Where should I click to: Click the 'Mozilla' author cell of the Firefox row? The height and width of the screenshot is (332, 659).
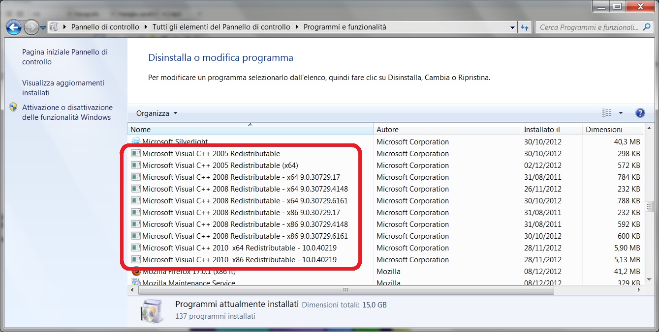tap(388, 272)
